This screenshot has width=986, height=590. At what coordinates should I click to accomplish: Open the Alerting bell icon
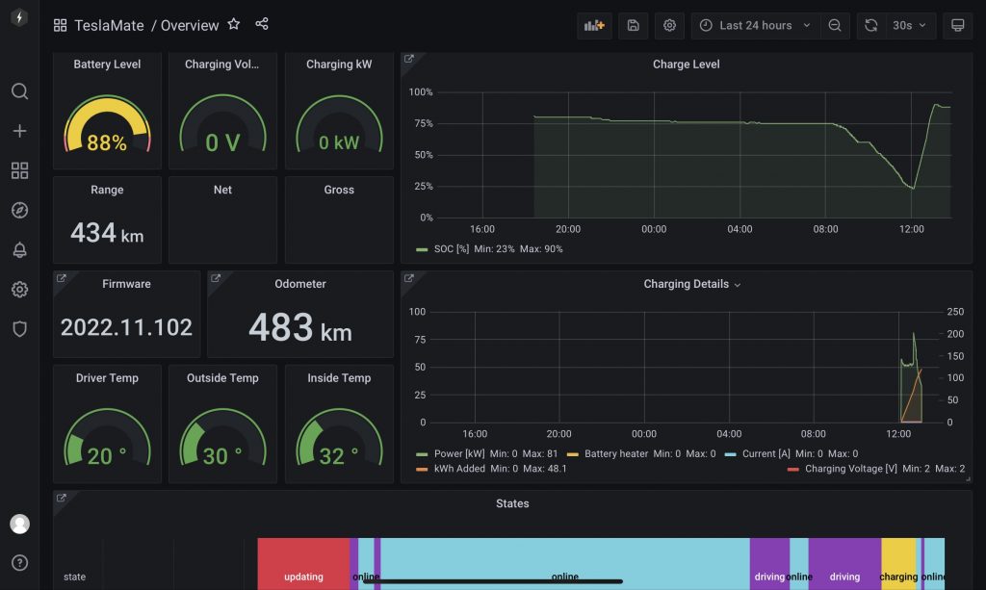pos(19,249)
